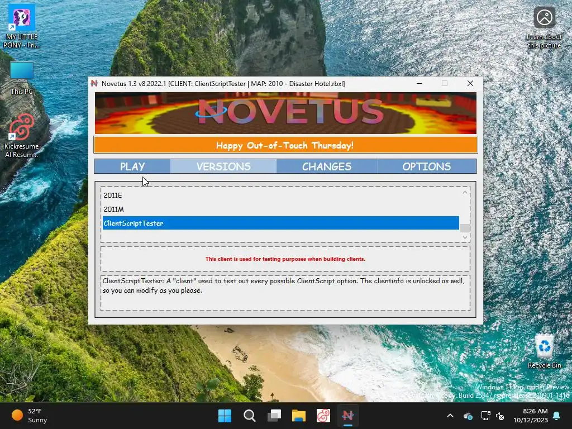Click the client list scroll-up arrow
The height and width of the screenshot is (429, 572).
[465, 192]
